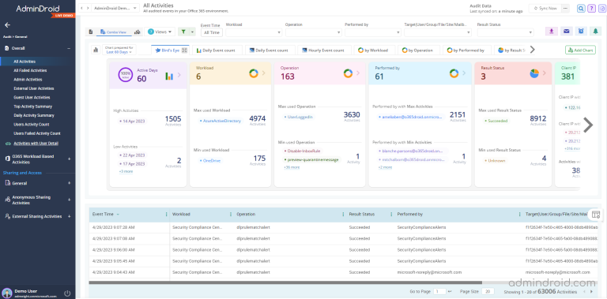
Task: Click the All Time event time button
Action: pyautogui.click(x=211, y=32)
